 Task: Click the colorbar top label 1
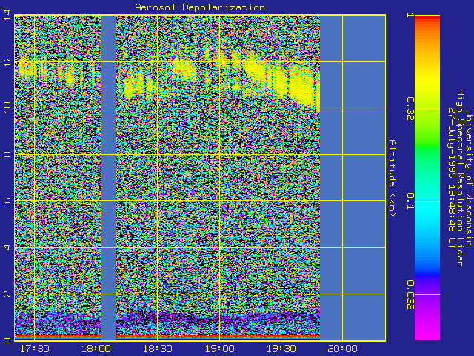tap(410, 15)
